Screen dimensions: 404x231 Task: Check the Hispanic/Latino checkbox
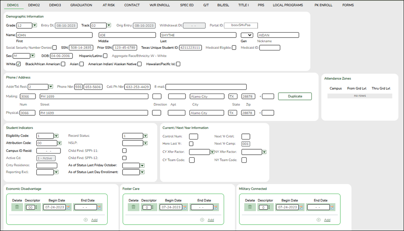pos(105,56)
